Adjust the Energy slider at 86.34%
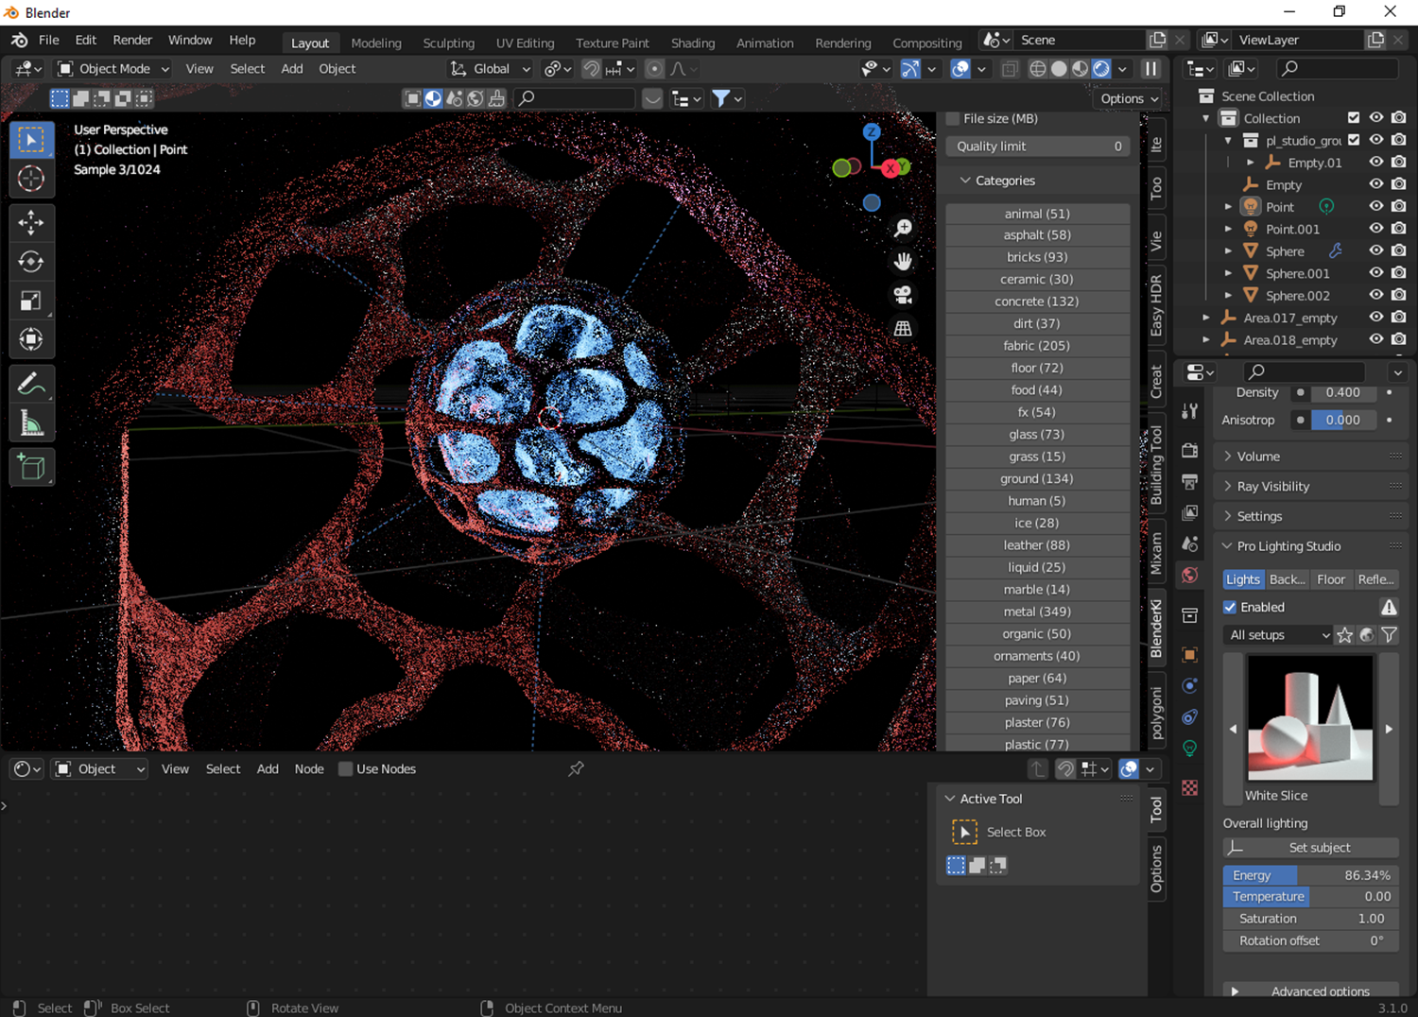This screenshot has height=1017, width=1418. tap(1310, 875)
